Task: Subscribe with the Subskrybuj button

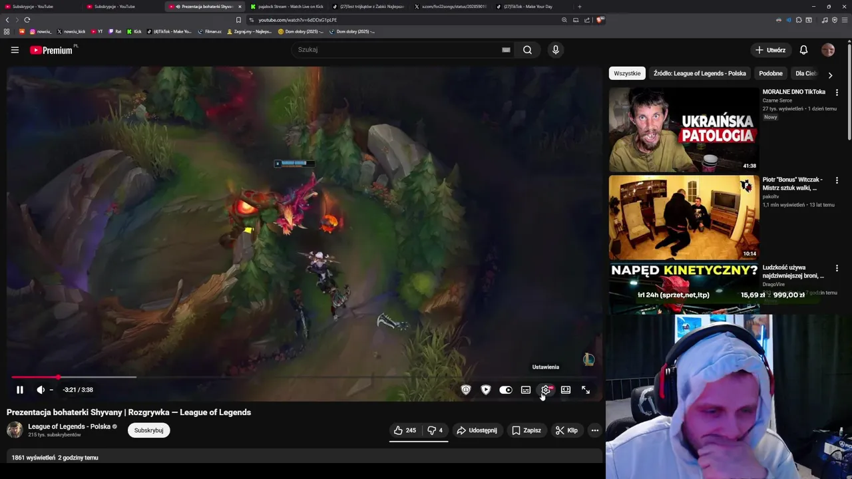Action: point(149,430)
